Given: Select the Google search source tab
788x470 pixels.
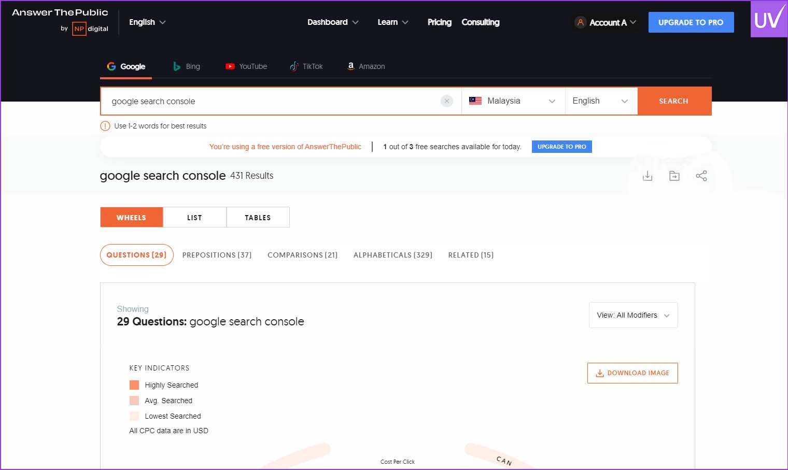Looking at the screenshot, I should tap(126, 66).
